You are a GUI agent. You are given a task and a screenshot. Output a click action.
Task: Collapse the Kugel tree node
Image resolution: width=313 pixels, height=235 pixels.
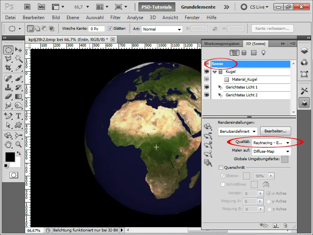pos(214,72)
